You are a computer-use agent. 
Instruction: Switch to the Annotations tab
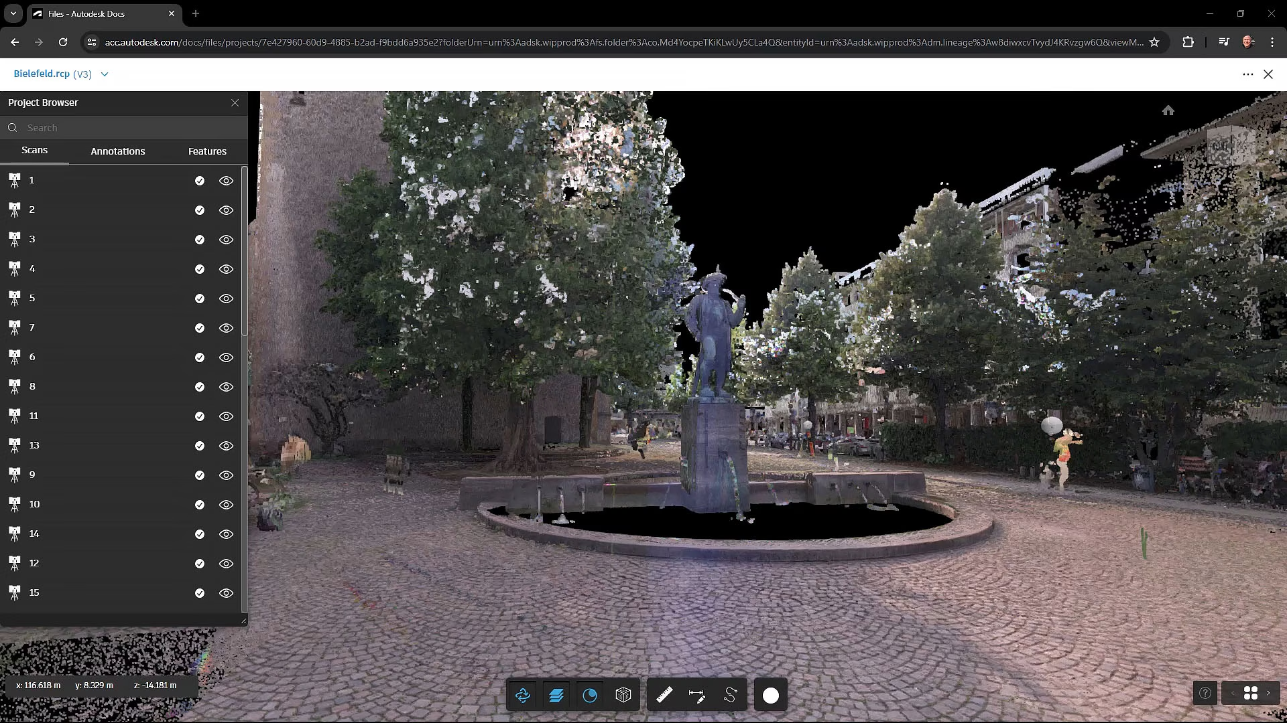(118, 151)
